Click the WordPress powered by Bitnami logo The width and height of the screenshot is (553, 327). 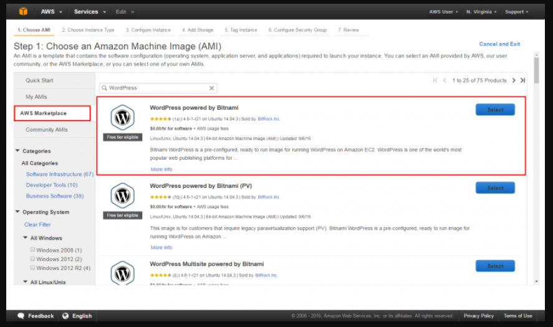point(122,117)
